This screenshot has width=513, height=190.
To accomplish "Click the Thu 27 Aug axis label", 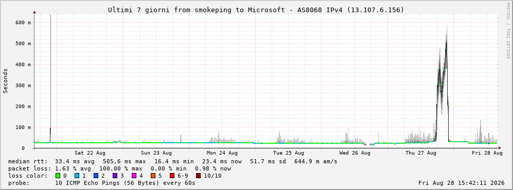I will pos(421,153).
